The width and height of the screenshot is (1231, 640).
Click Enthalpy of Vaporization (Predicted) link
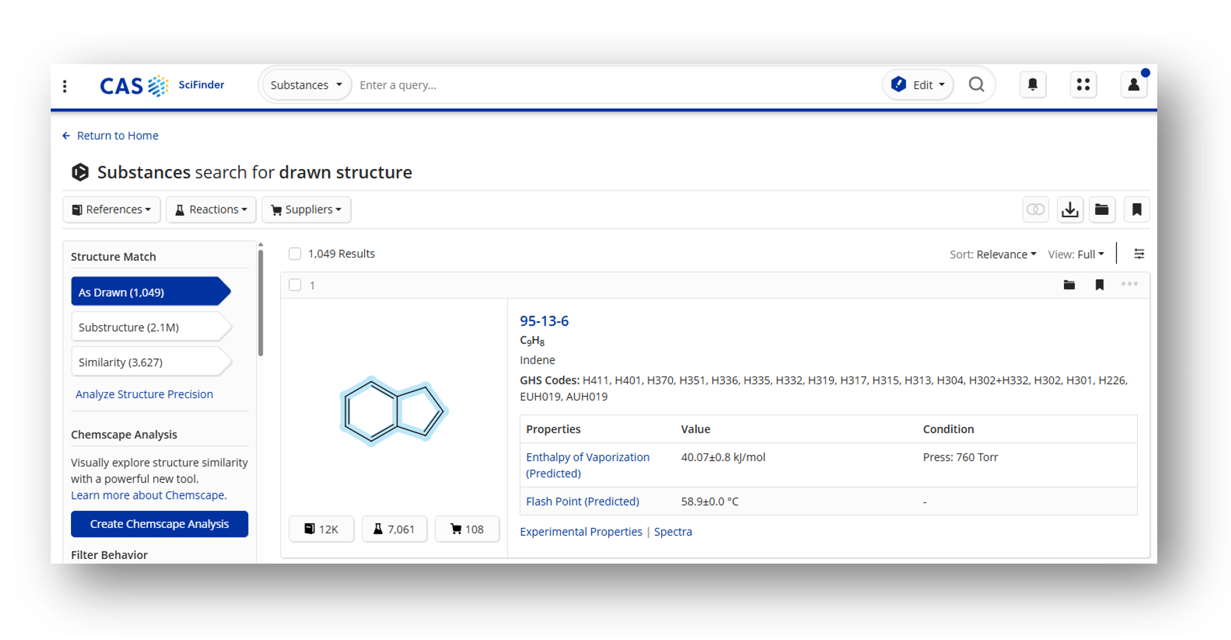coord(587,465)
